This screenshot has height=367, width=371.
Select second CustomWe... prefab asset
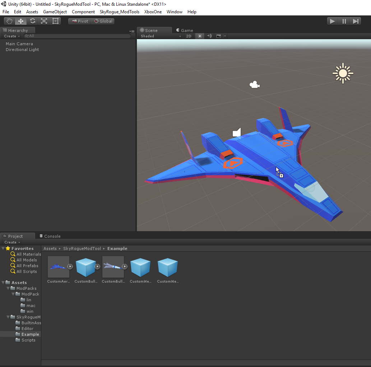tap(167, 267)
